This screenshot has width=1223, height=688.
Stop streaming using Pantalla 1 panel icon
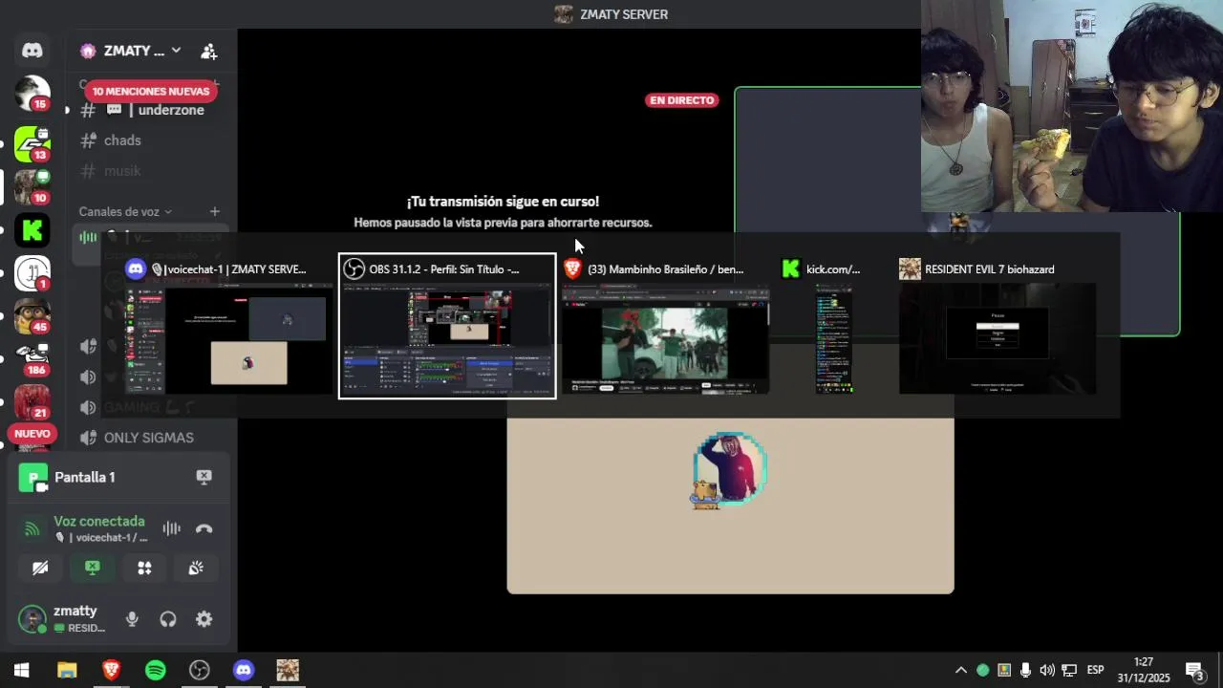pyautogui.click(x=204, y=477)
